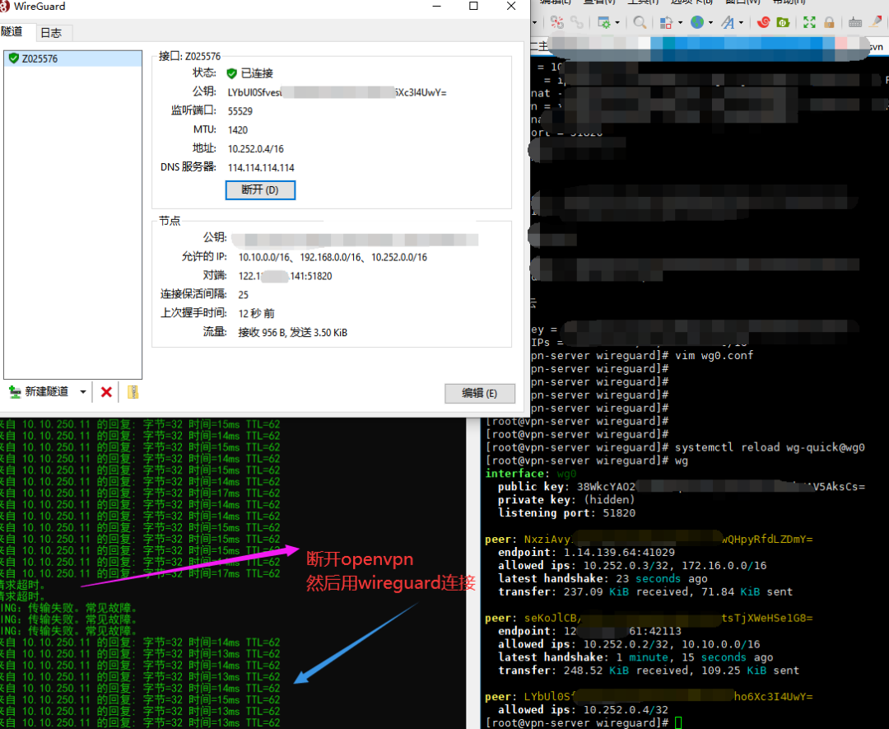Click the green shield next to 已连接
This screenshot has width=889, height=729.
click(231, 73)
